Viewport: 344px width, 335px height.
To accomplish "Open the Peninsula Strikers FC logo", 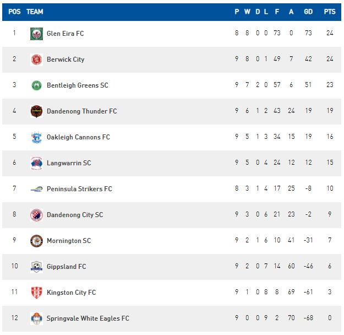I will pos(36,189).
